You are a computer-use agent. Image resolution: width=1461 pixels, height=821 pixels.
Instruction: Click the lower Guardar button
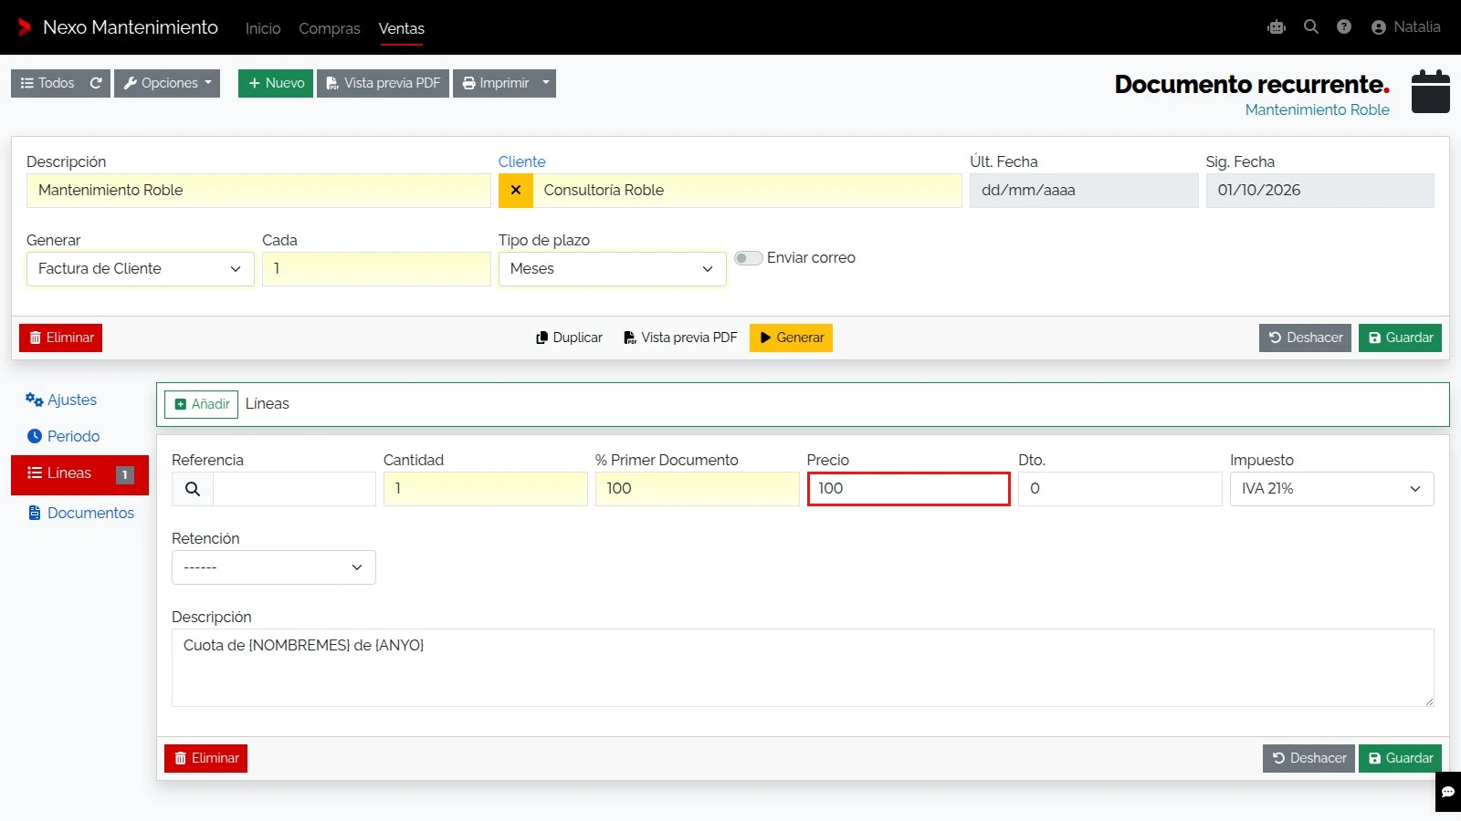1400,758
